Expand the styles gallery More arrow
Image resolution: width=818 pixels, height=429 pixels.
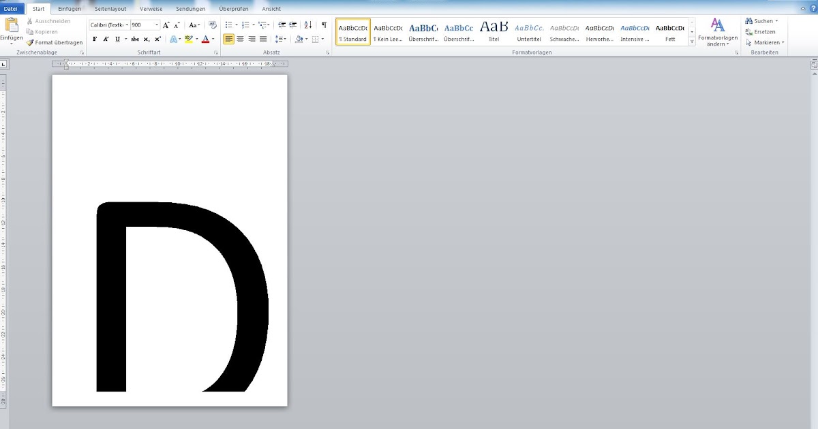[x=693, y=42]
